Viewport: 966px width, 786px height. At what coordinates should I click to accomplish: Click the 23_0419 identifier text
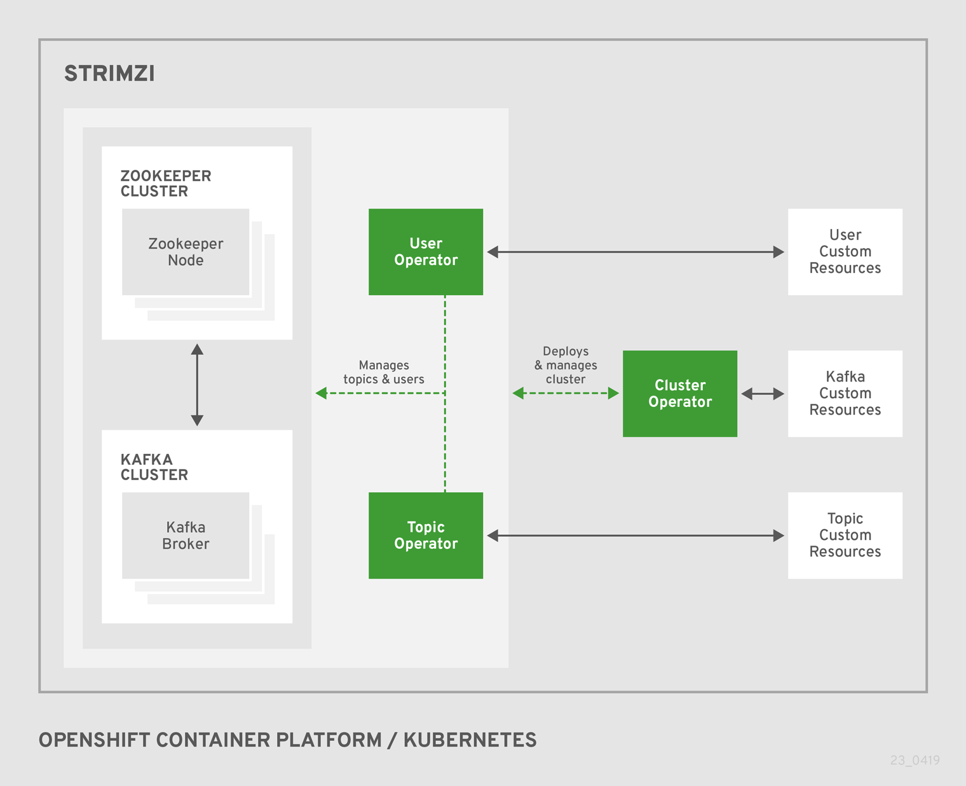click(x=915, y=760)
